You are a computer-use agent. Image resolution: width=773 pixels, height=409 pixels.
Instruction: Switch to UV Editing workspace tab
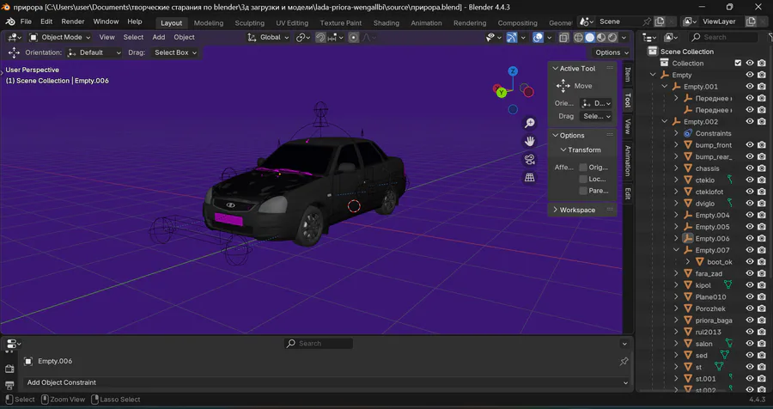[x=292, y=22]
